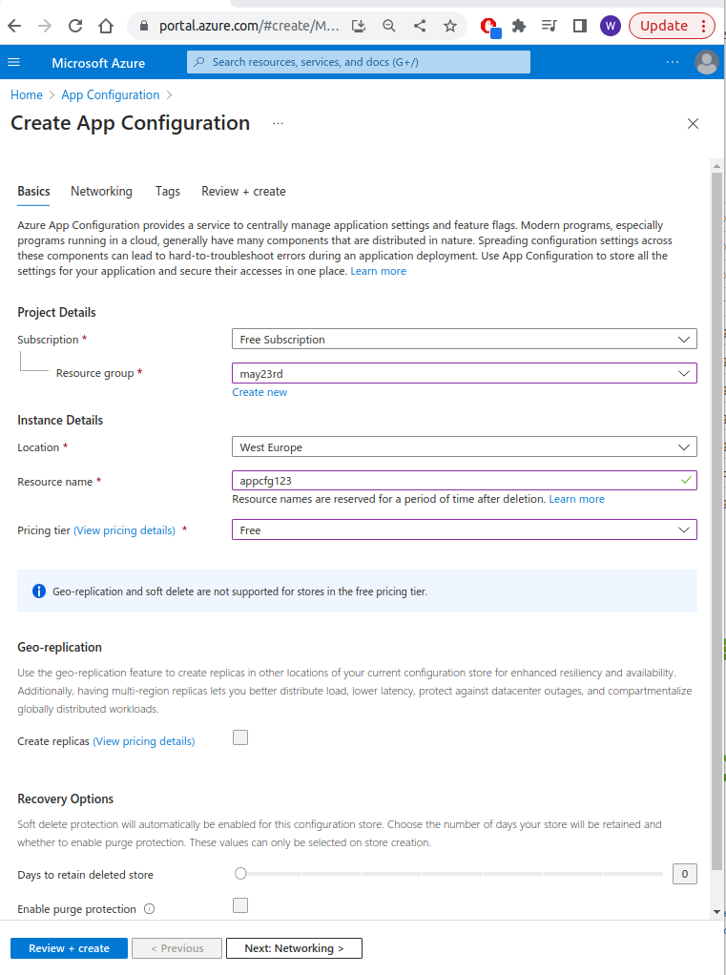Close the Create App Configuration blade
The width and height of the screenshot is (726, 975).
tap(693, 124)
